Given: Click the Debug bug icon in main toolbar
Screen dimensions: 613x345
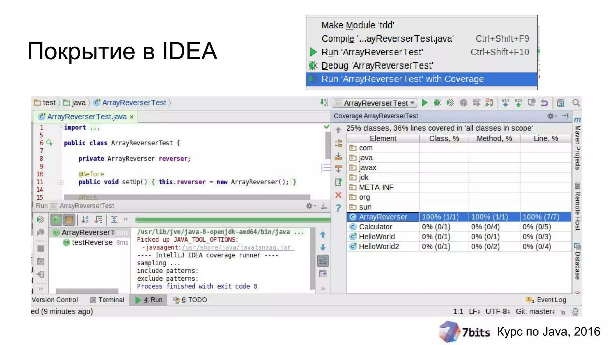Looking at the screenshot, I should pyautogui.click(x=437, y=103).
